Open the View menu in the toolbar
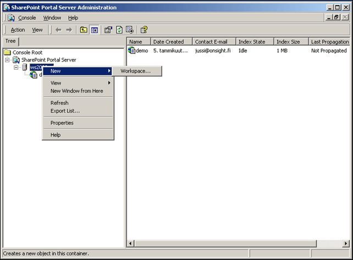Screen dimensions: 353x260 (37, 30)
